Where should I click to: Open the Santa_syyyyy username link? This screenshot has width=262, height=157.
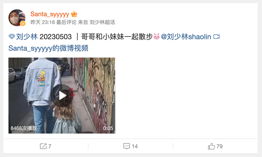point(50,14)
